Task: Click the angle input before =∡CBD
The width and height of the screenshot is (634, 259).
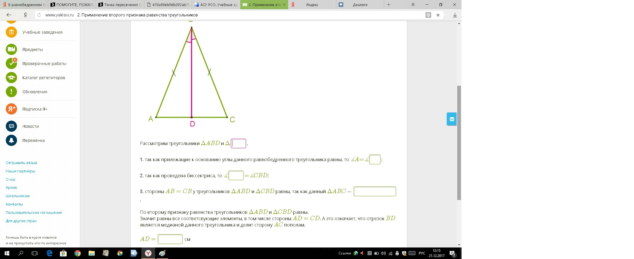Action: click(x=236, y=175)
